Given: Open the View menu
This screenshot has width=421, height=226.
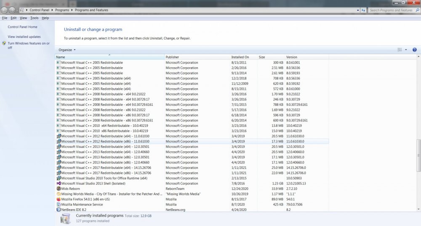Looking at the screenshot, I should (x=23, y=18).
